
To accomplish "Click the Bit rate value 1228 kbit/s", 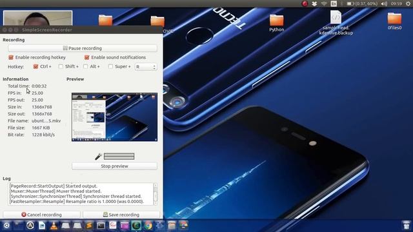I will point(43,135).
